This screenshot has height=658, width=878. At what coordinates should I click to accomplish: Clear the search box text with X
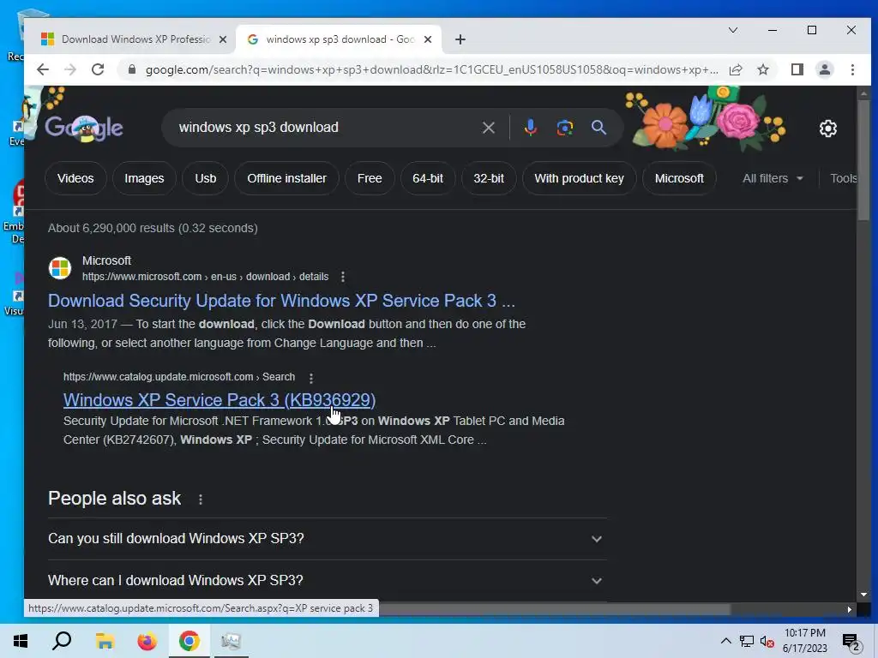(488, 128)
